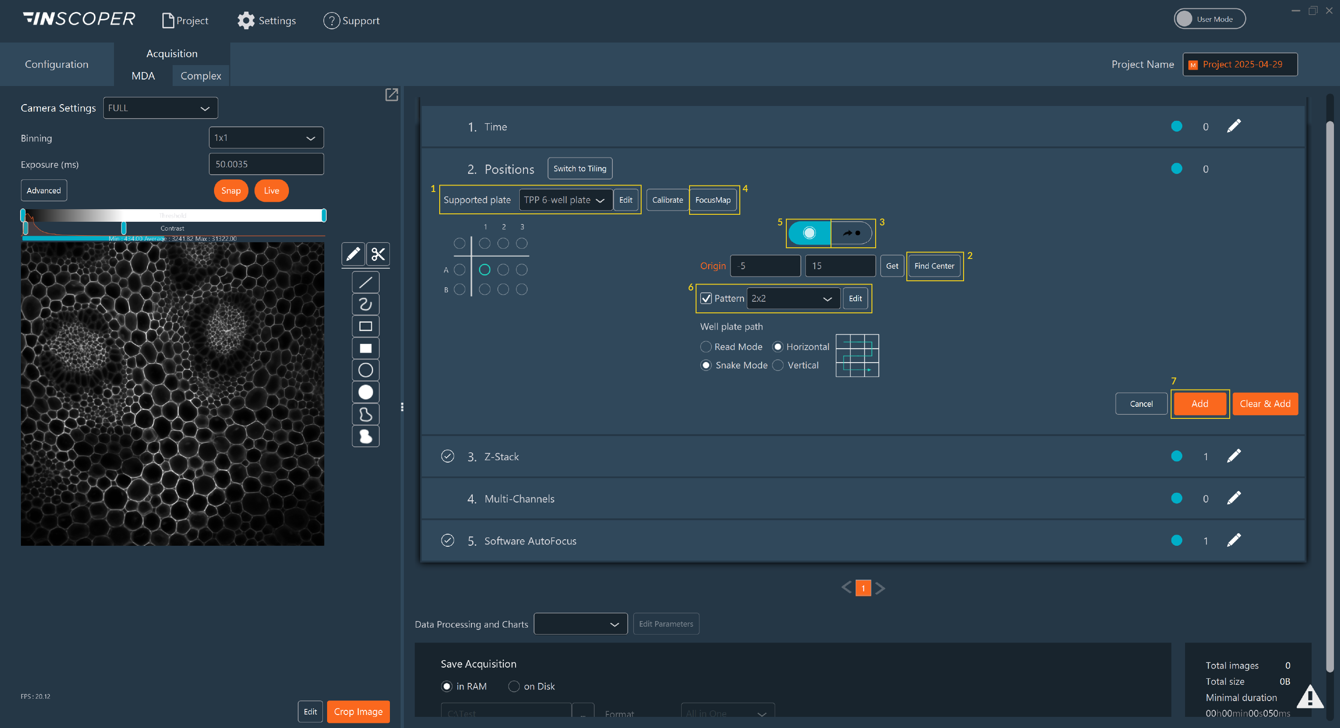Click the Find Center button
Image resolution: width=1340 pixels, height=728 pixels.
pyautogui.click(x=934, y=266)
